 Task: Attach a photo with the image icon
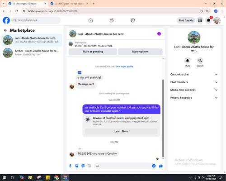coord(77,166)
